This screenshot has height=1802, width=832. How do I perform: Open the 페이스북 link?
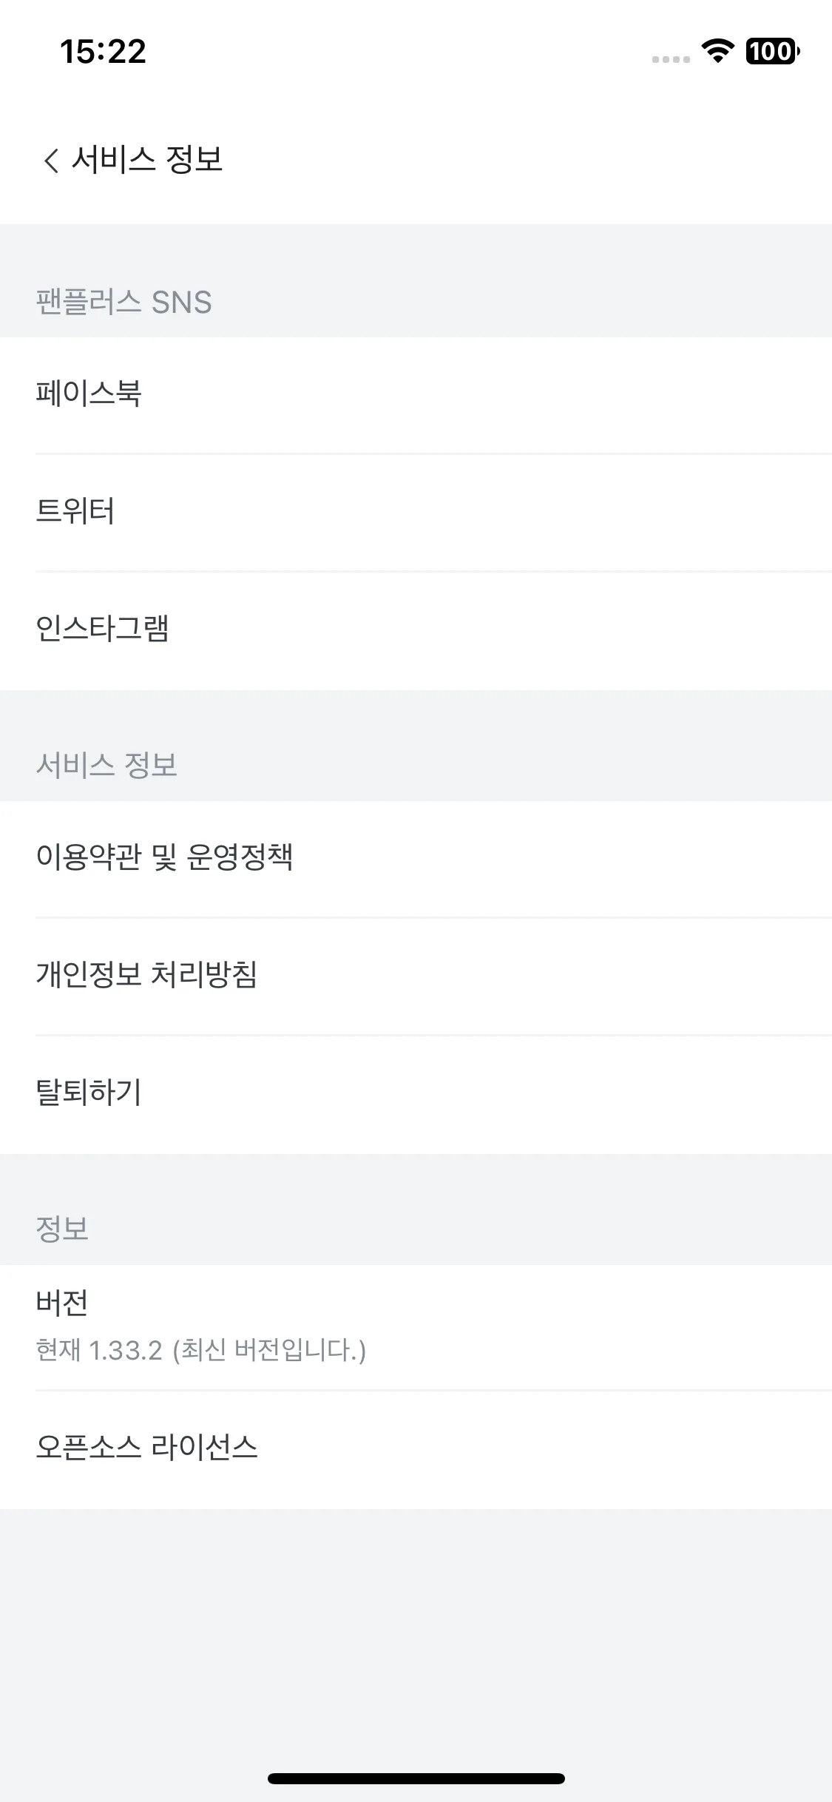(416, 395)
